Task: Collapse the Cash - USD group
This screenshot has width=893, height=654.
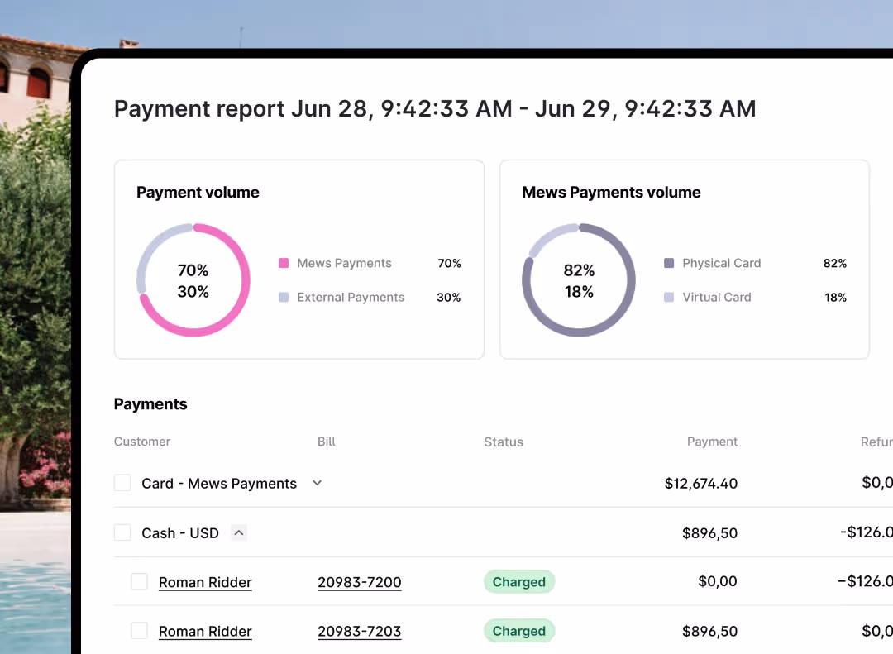Action: point(239,532)
